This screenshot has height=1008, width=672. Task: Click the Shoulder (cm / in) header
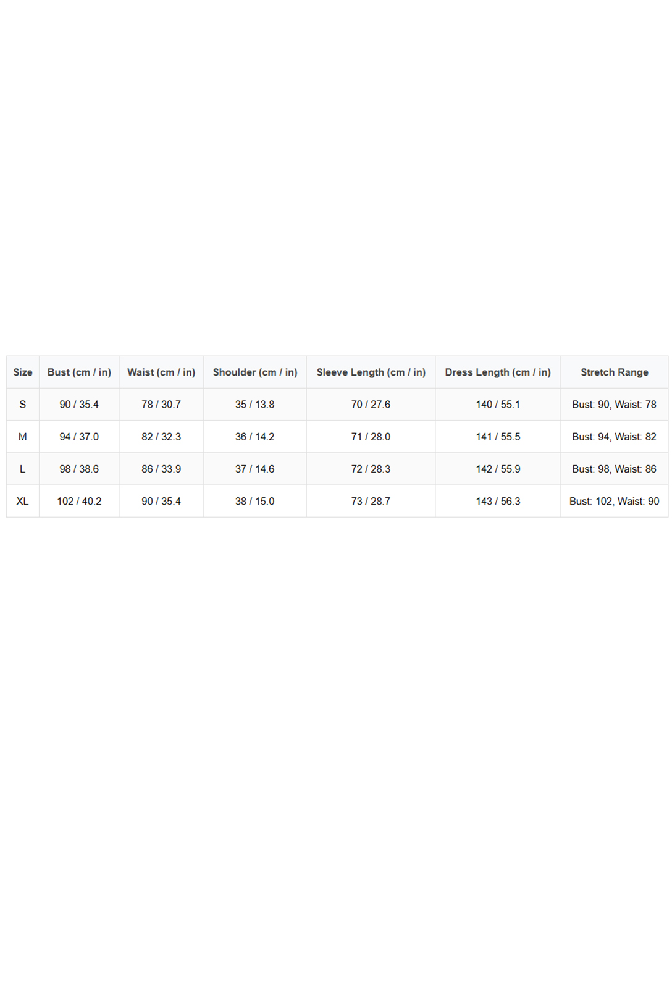[x=255, y=372]
